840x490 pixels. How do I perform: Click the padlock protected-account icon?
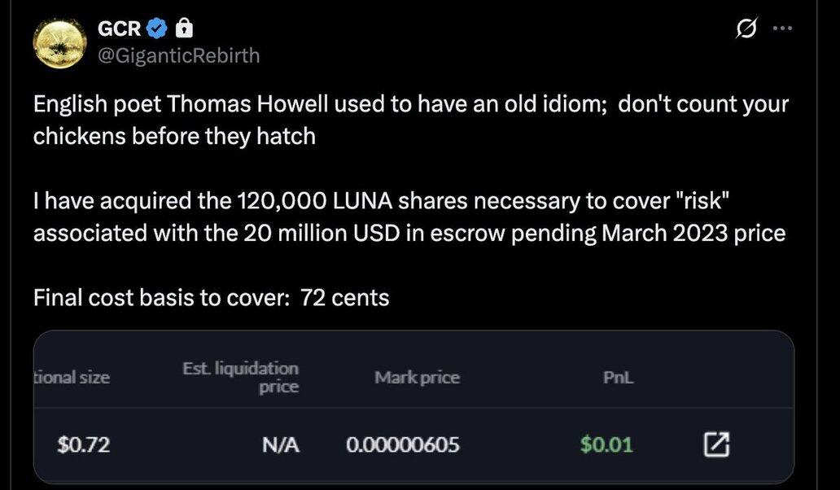(x=184, y=29)
